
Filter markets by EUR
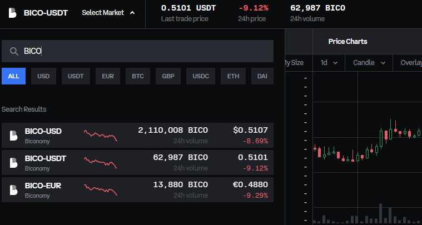108,76
